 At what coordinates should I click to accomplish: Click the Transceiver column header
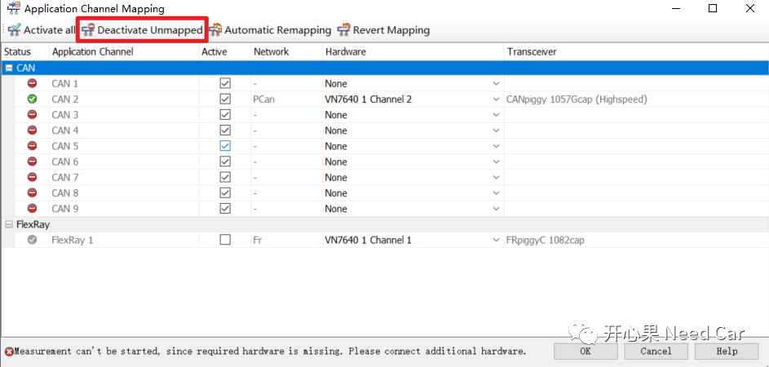tap(636, 51)
